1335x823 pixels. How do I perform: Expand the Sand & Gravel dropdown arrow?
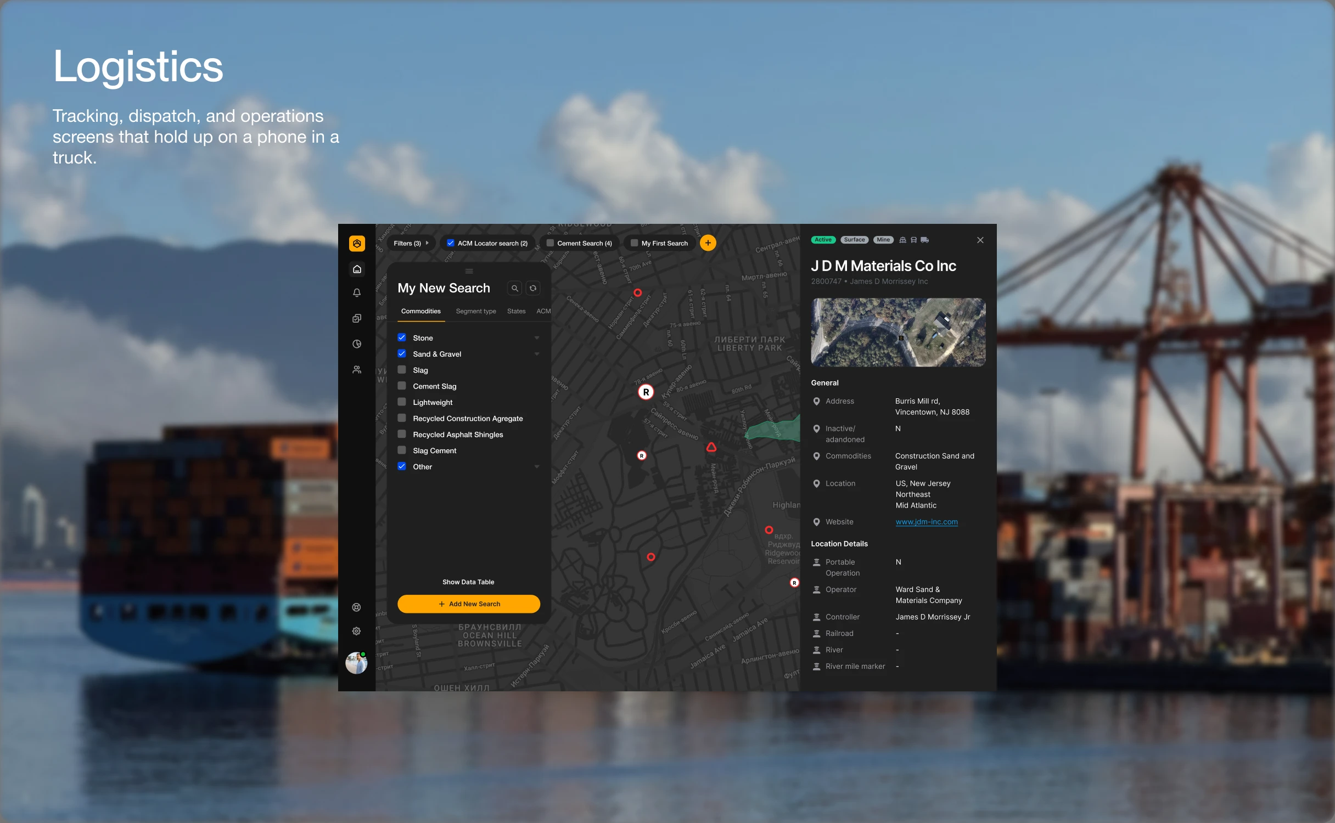click(x=537, y=354)
